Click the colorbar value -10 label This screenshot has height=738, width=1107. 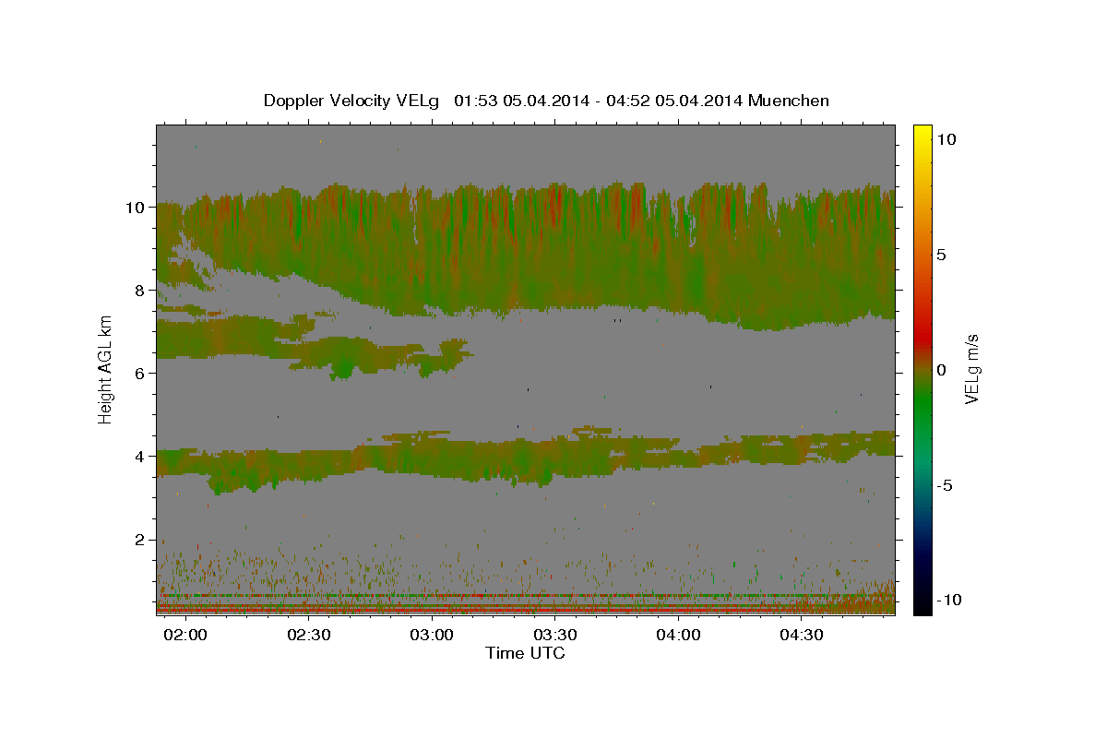pyautogui.click(x=949, y=601)
